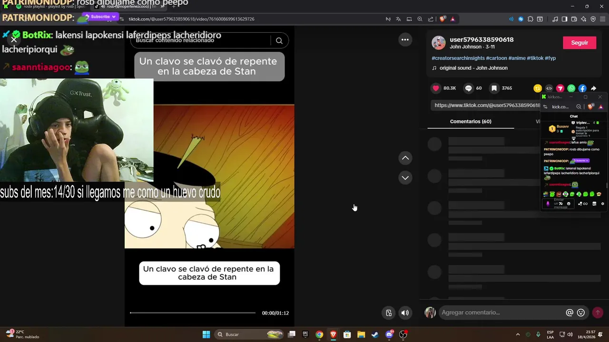
Task: Go to next video with down chevron
Action: [405, 178]
